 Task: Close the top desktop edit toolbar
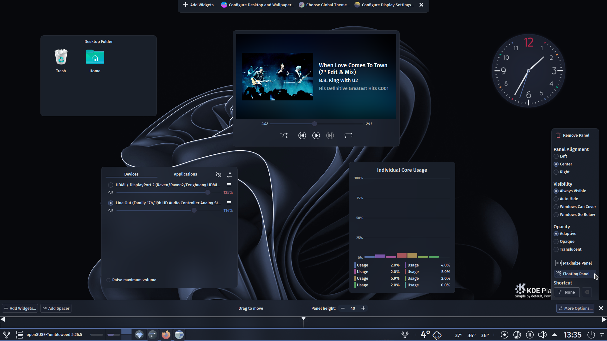point(421,5)
